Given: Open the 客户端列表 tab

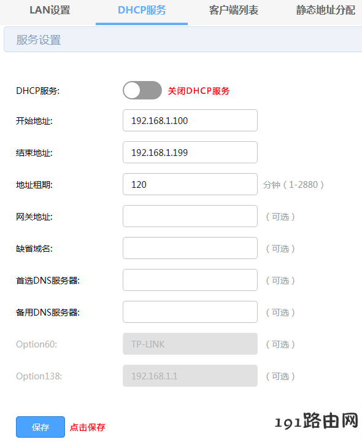Looking at the screenshot, I should (234, 10).
